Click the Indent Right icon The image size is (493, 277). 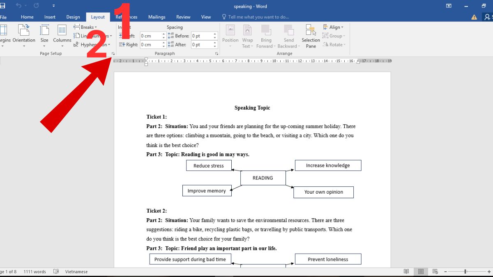pyautogui.click(x=122, y=45)
